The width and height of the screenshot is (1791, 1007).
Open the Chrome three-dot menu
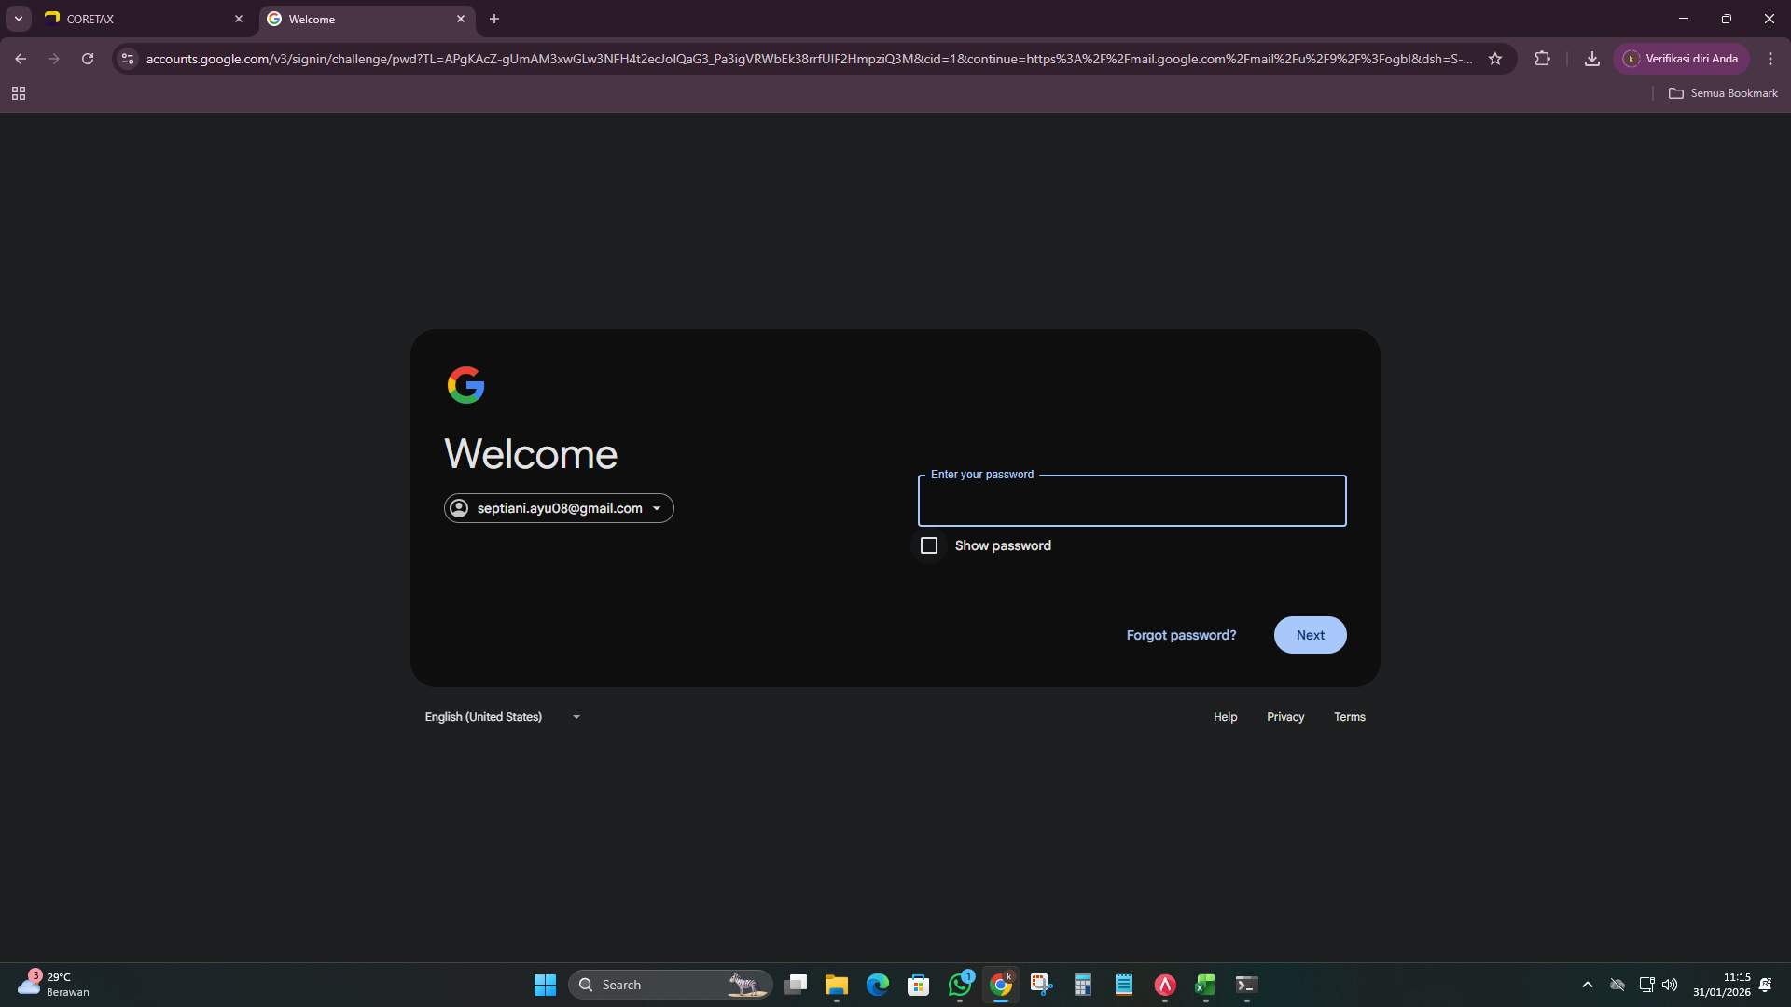(x=1770, y=58)
